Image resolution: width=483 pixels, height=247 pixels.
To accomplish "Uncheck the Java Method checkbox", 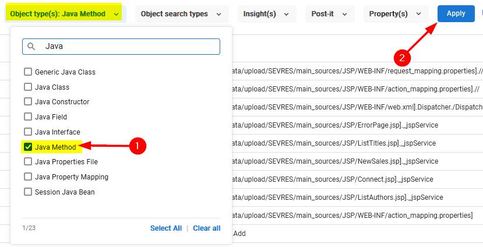I will tap(28, 147).
